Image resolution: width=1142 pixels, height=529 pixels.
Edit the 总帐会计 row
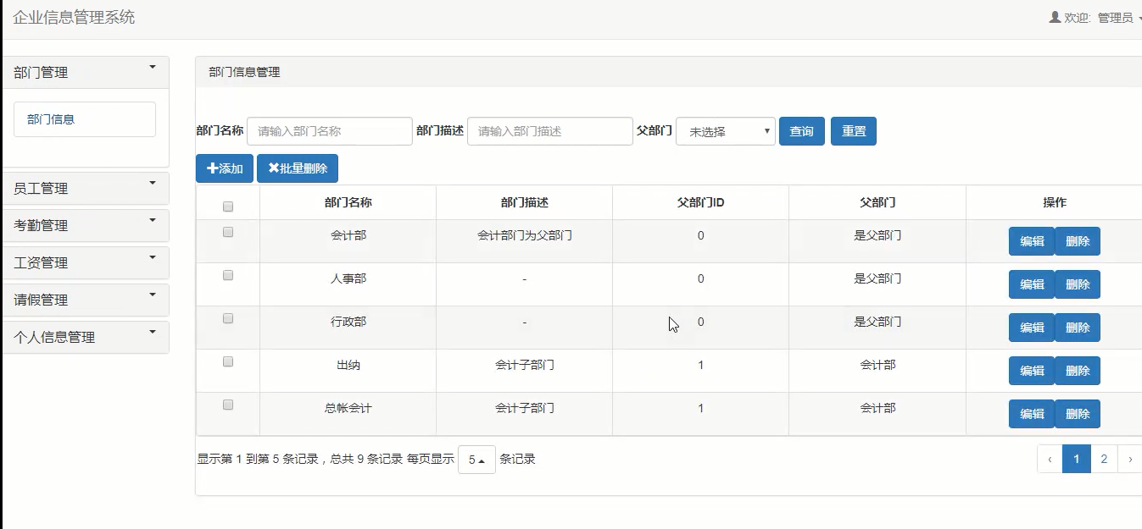coord(1032,414)
